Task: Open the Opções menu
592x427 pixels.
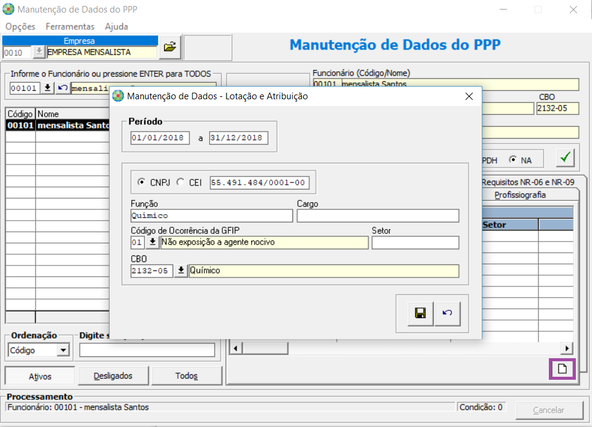Action: (20, 26)
